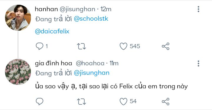Open more options on hanhan's tweet
The width and height of the screenshot is (212, 110).
[x=198, y=9]
